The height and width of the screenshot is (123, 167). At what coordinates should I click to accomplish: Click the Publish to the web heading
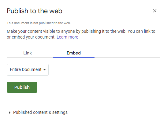point(35,11)
